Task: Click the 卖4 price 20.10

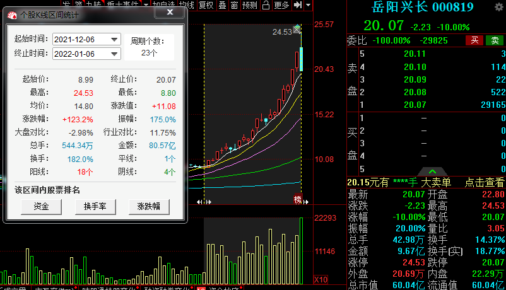Action: (415, 67)
